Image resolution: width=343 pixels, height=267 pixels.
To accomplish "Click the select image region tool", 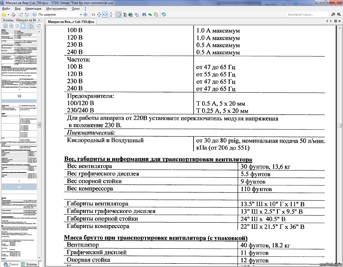I will click(131, 15).
